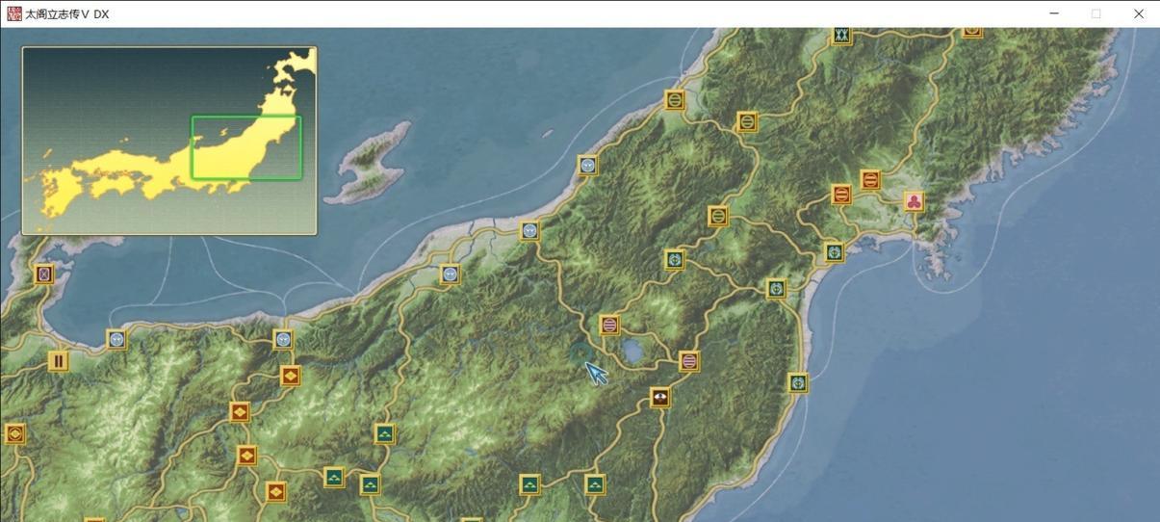Select the southernmost yellow barred-crest castle
The image size is (1160, 522).
718,216
